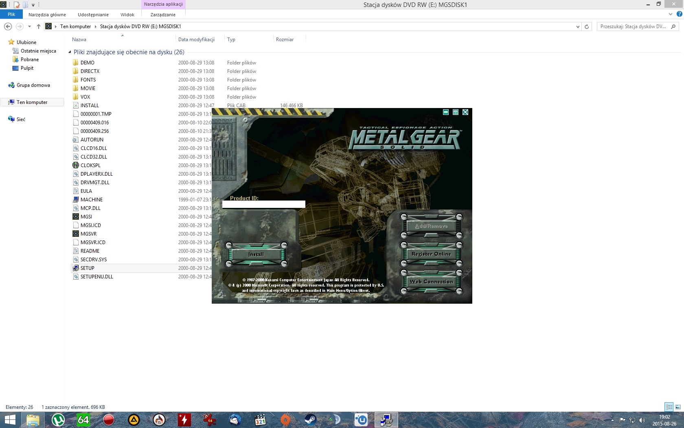Sort by the Rozmiar column header
The height and width of the screenshot is (428, 684).
tap(285, 40)
